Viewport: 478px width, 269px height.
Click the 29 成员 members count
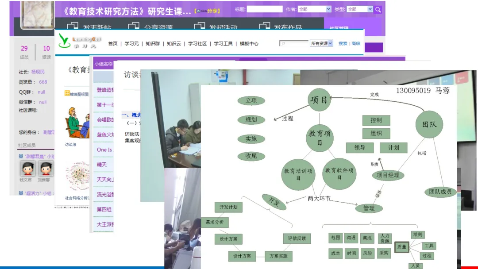pos(24,52)
